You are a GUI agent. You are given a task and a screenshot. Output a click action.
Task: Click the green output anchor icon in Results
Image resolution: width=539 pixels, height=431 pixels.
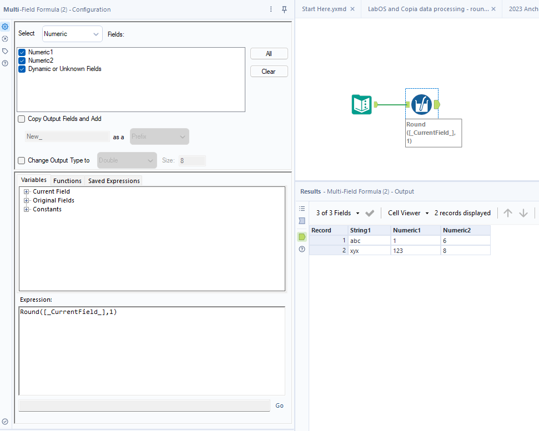click(x=301, y=236)
